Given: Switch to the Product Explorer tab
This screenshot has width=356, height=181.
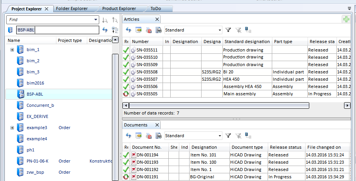Looking at the screenshot, I should pos(119,8).
